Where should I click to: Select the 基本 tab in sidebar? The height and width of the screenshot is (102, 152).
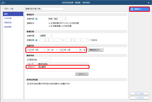[13, 14]
